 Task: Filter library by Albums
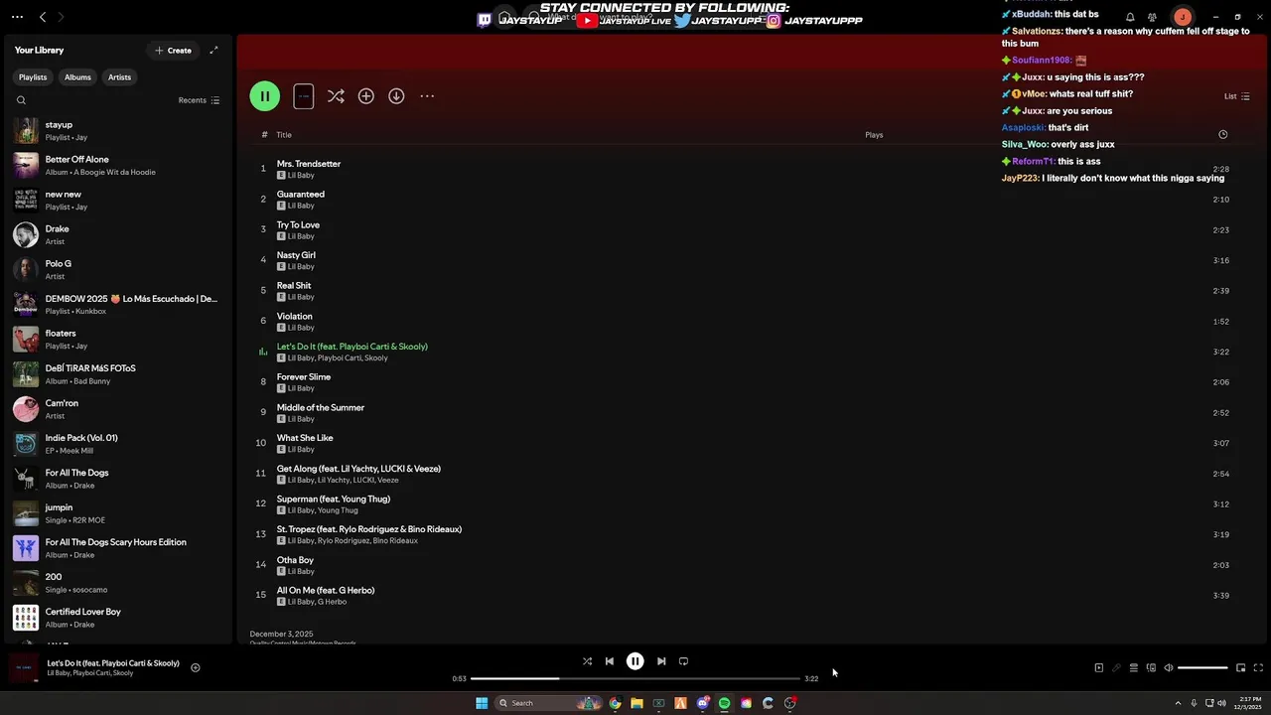pyautogui.click(x=77, y=77)
